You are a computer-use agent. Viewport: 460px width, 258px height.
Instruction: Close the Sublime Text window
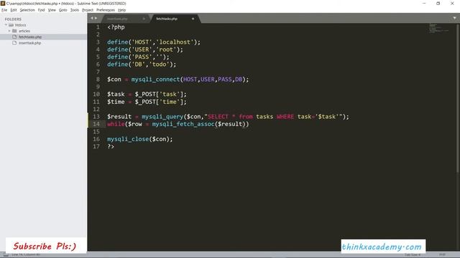452,3
